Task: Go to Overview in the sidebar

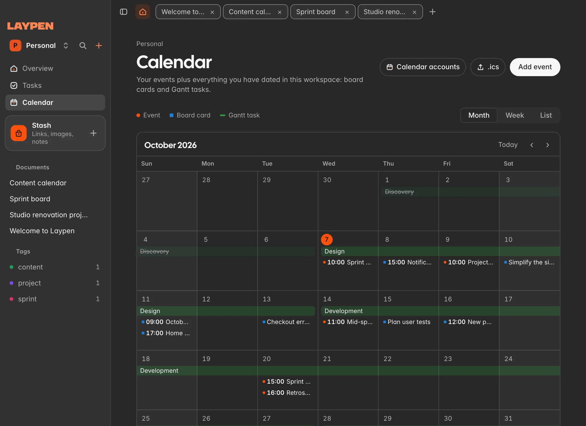Action: (55, 68)
